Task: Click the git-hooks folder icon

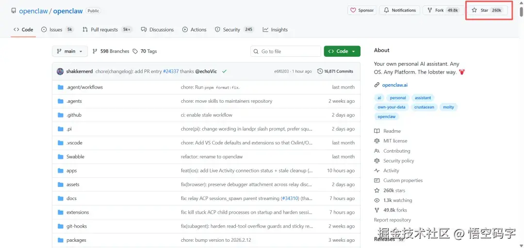Action: coord(61,226)
